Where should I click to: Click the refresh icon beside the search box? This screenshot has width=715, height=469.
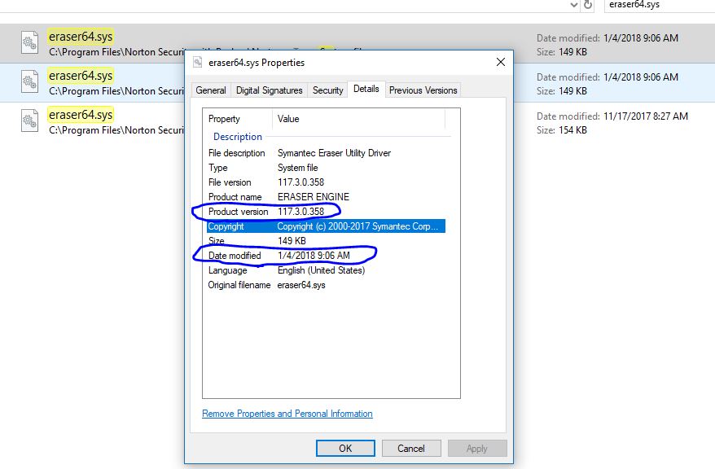588,5
